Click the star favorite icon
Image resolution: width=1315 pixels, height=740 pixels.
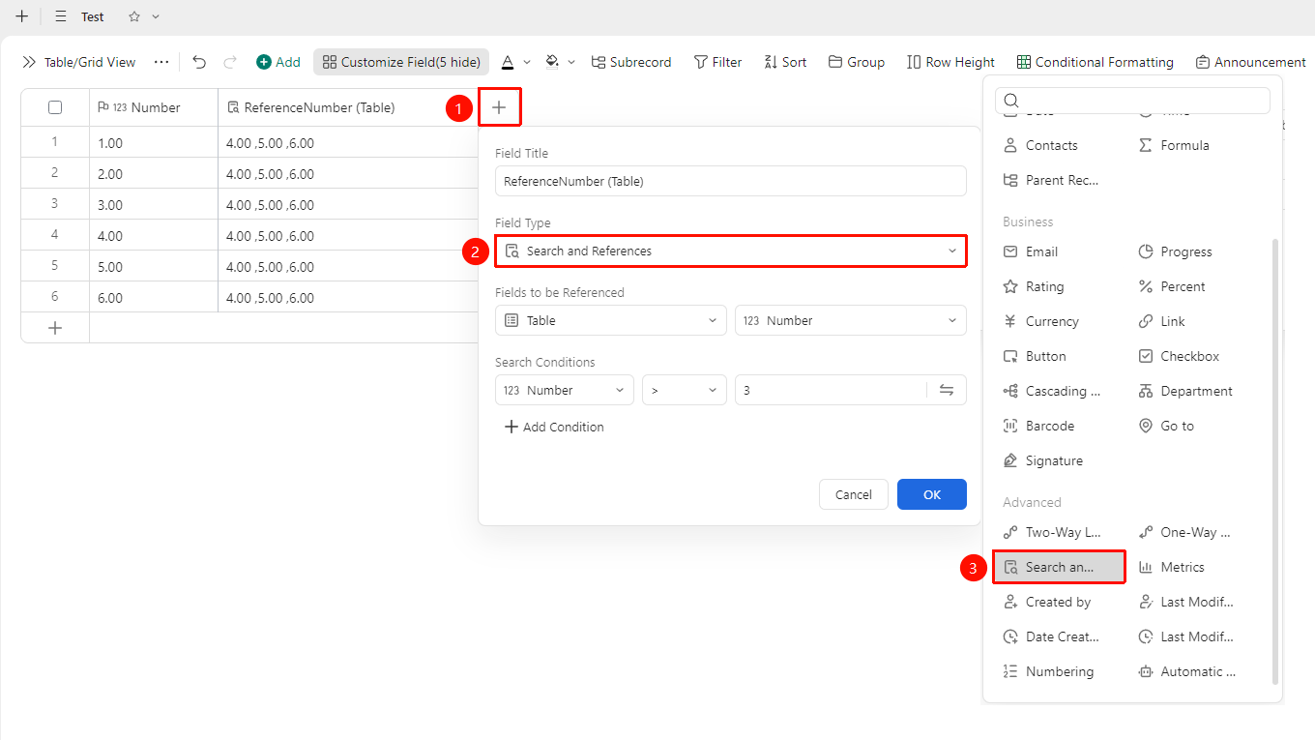pyautogui.click(x=134, y=16)
